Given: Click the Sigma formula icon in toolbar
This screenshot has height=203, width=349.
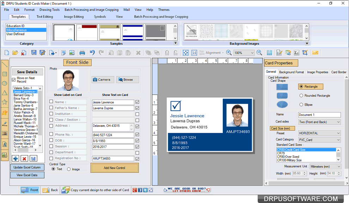Looking at the screenshot, I should click(x=296, y=53).
